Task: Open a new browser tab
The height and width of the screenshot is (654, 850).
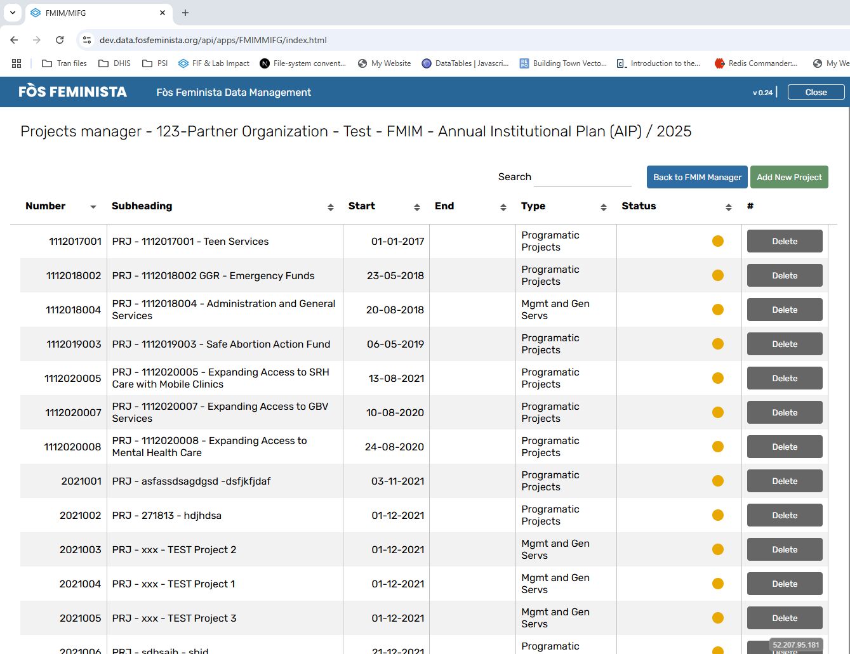Action: [x=185, y=13]
